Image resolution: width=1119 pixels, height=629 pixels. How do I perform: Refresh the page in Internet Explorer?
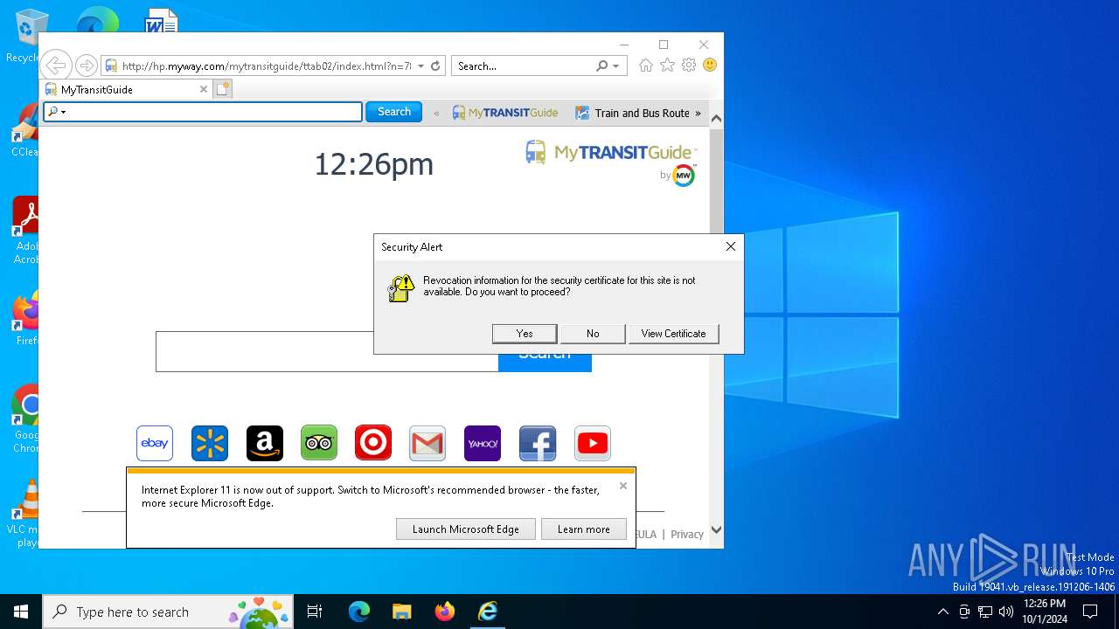point(435,66)
